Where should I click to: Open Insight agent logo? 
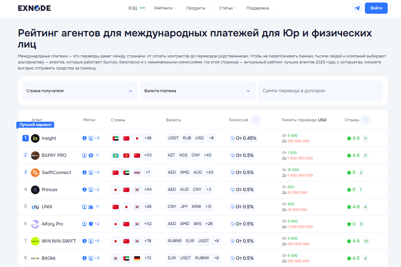pos(35,138)
